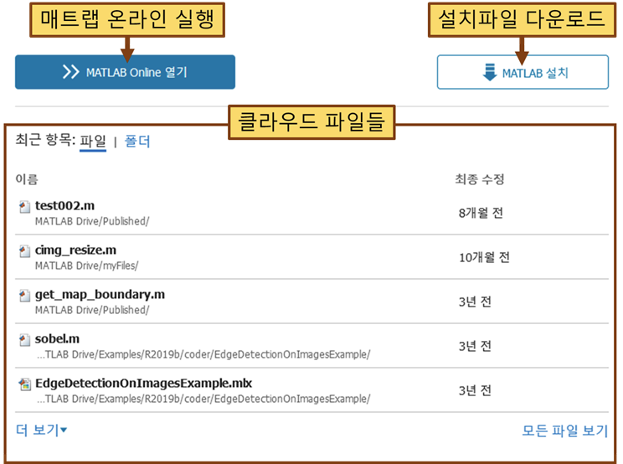Click the MATLAB Drive/myFiles/ path text
This screenshot has height=464, width=623.
click(x=86, y=266)
